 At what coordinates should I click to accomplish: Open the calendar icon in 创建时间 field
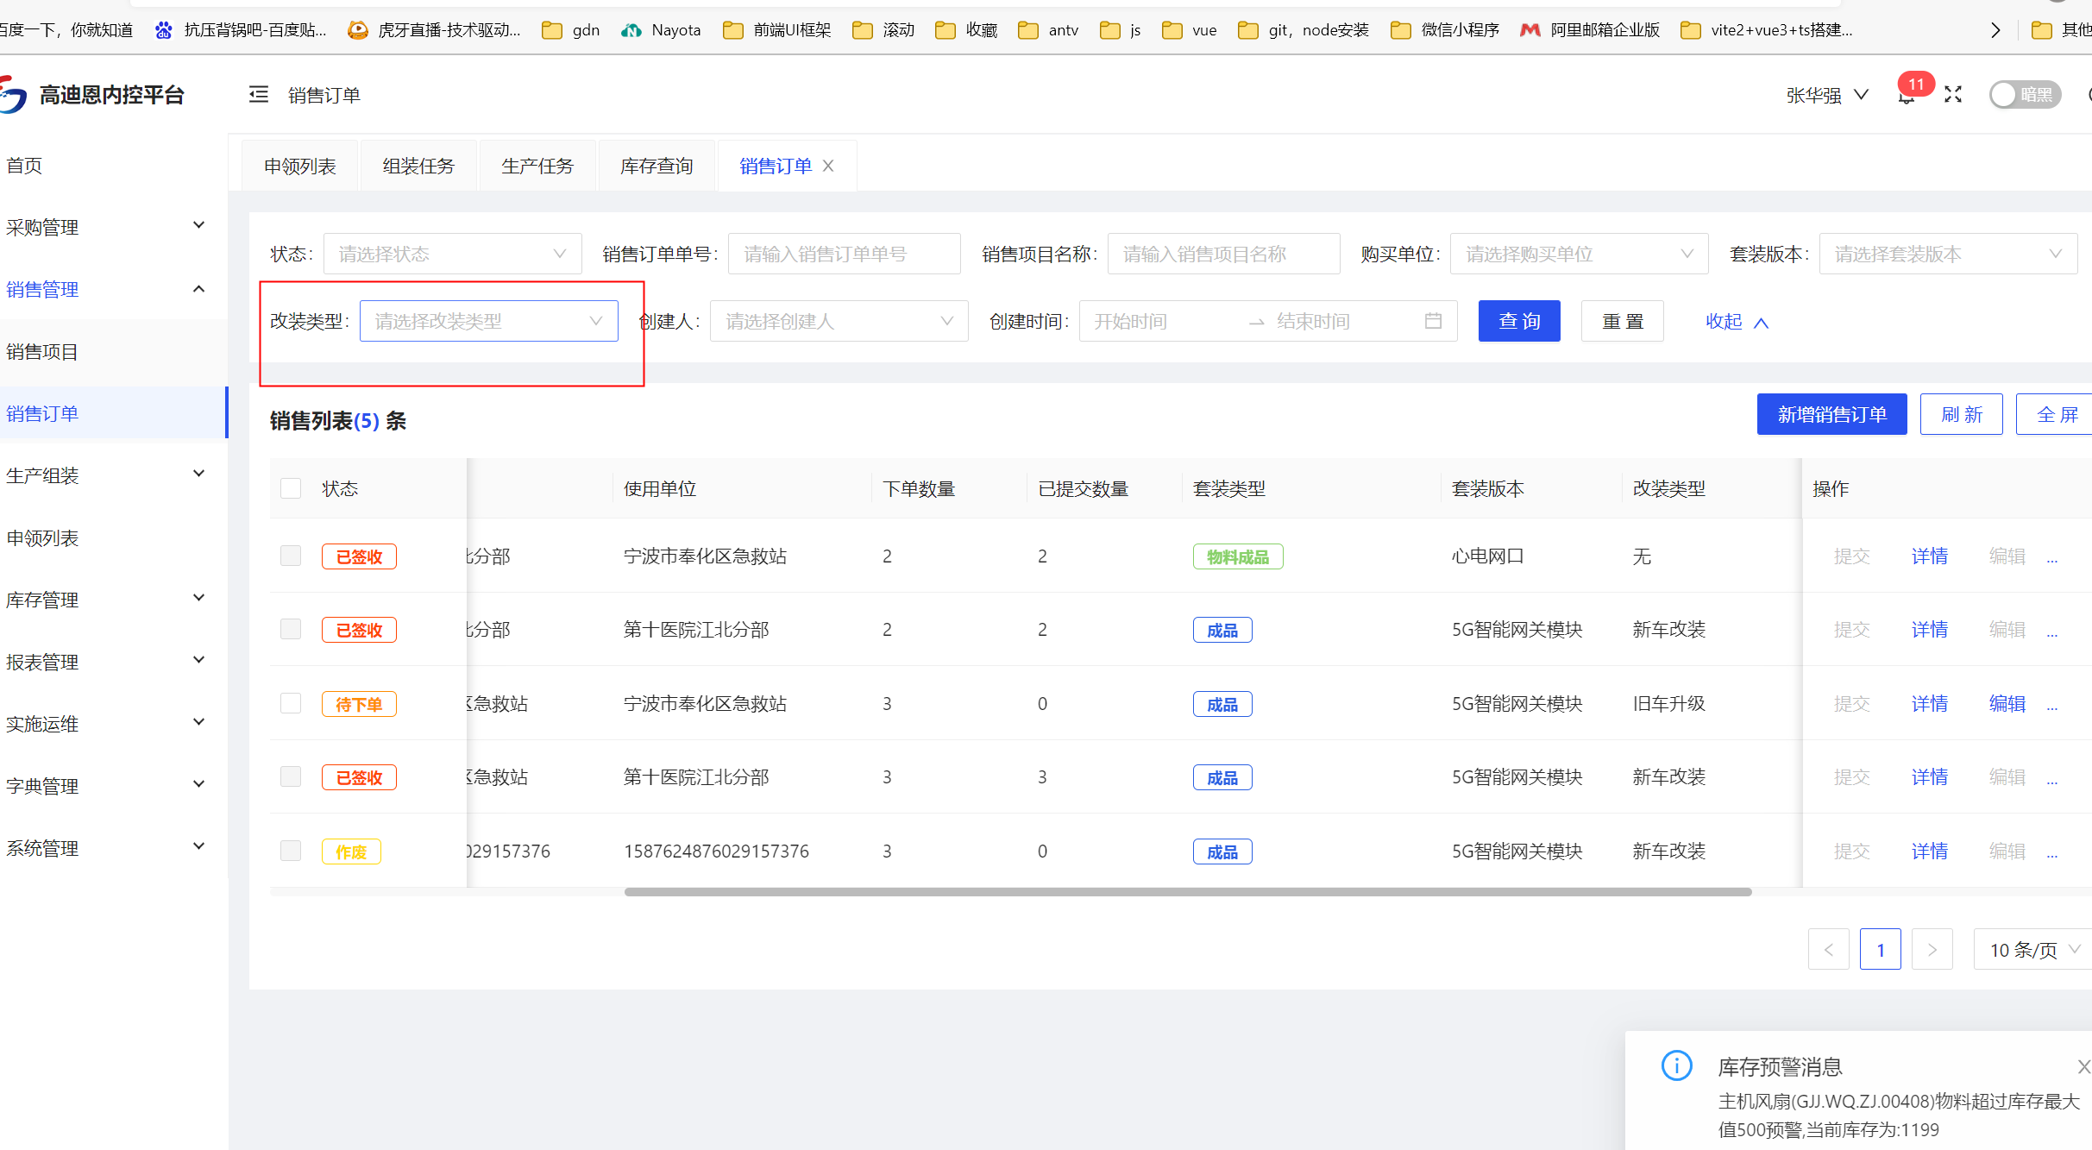tap(1433, 321)
